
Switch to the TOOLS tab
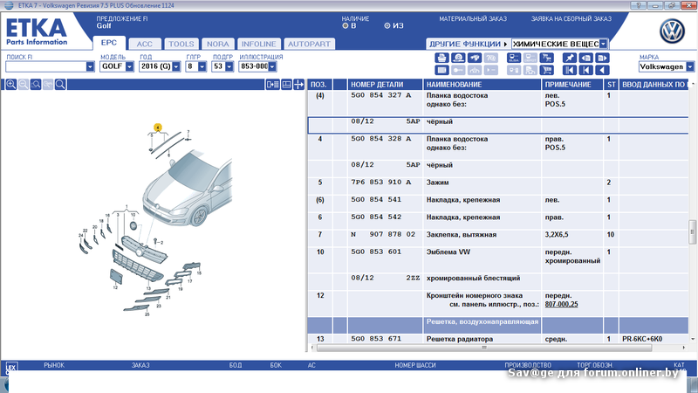tap(181, 44)
